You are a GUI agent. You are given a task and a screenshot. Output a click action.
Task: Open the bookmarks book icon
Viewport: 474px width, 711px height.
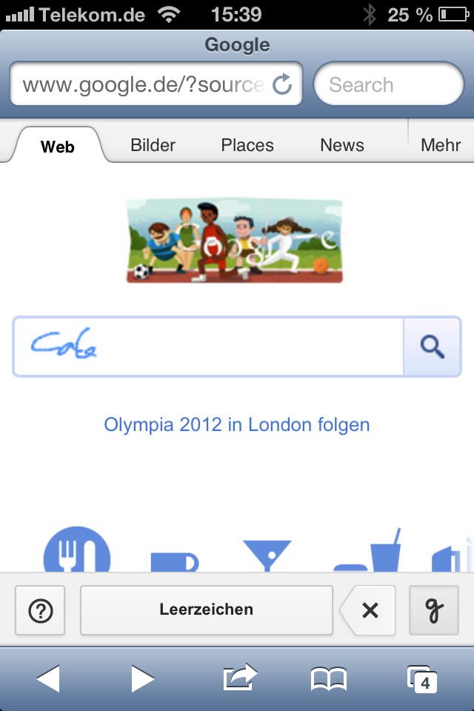coord(328,678)
